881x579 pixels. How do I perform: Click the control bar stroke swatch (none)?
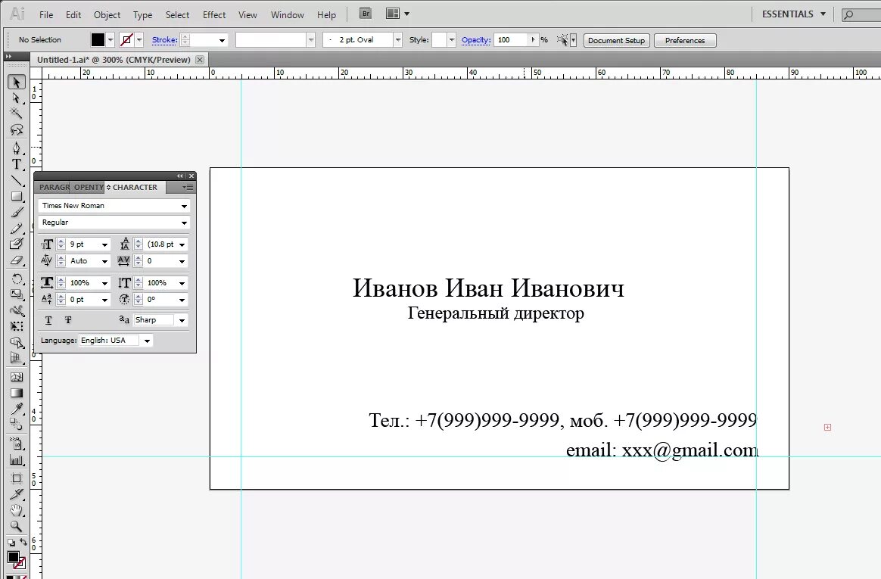126,40
